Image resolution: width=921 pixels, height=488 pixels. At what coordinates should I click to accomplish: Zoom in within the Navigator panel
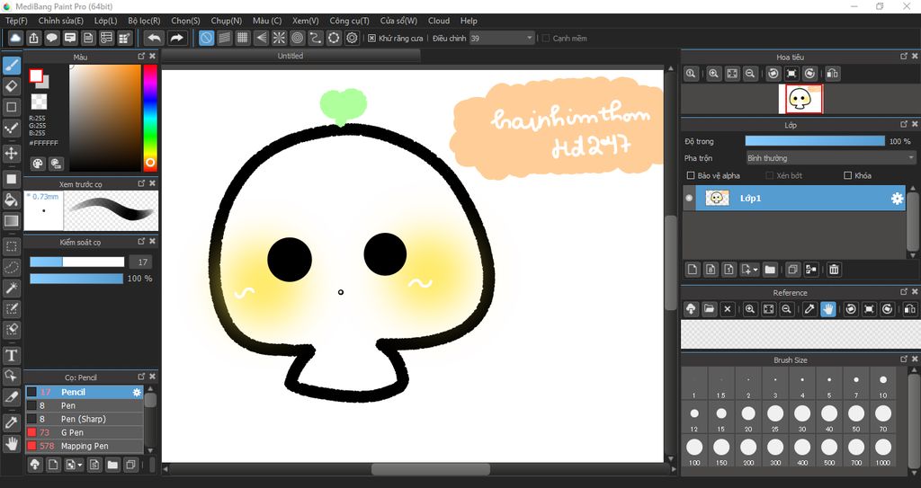coord(713,74)
